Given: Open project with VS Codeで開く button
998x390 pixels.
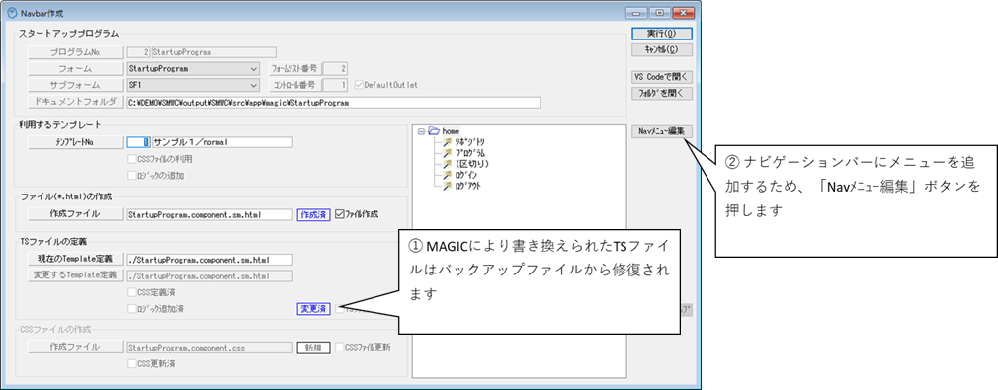Looking at the screenshot, I should click(x=662, y=77).
